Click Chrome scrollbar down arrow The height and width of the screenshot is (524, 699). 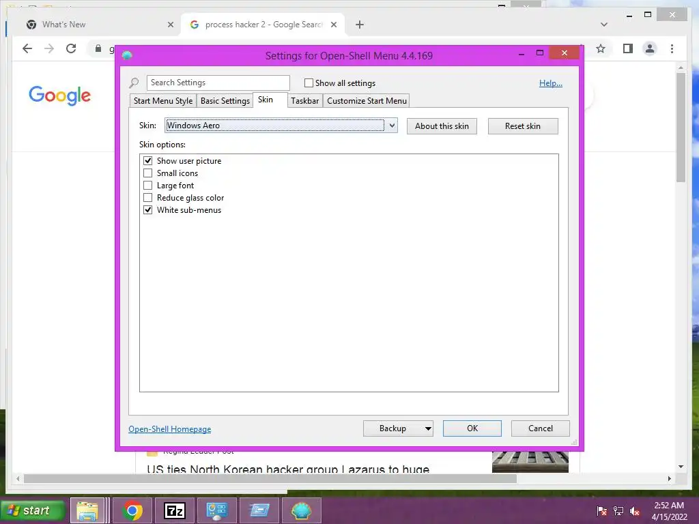(x=681, y=467)
